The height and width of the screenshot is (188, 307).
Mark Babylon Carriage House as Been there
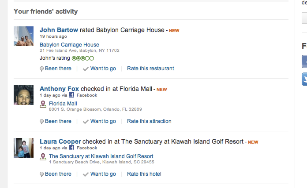click(x=56, y=69)
